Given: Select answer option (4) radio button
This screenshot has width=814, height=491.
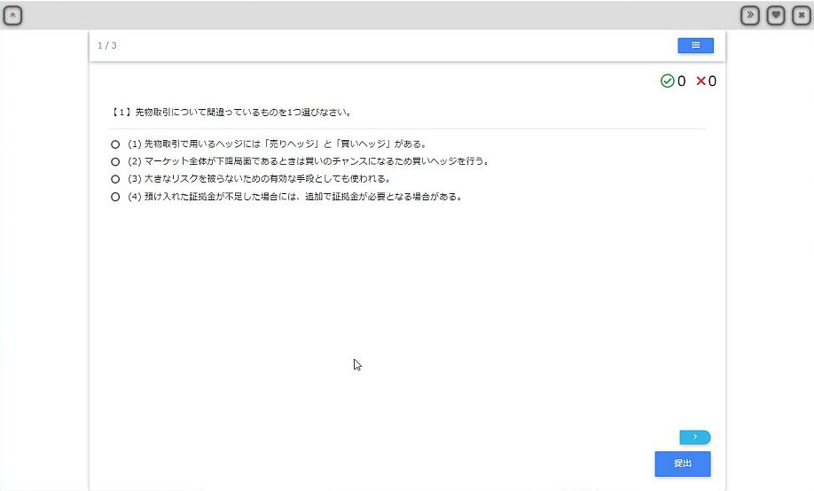Looking at the screenshot, I should click(115, 197).
